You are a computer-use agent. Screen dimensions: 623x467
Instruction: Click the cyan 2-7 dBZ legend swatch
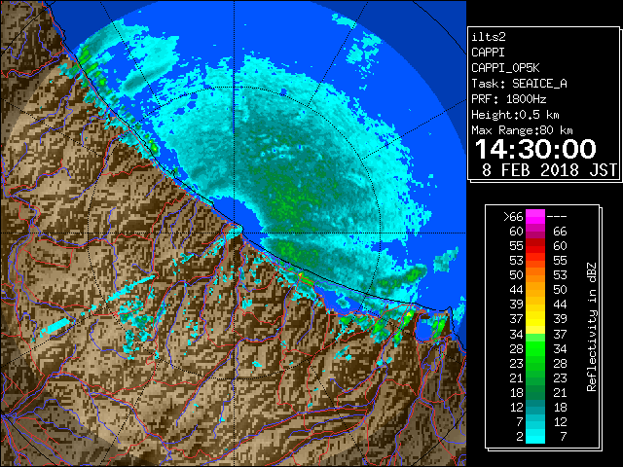pos(535,436)
